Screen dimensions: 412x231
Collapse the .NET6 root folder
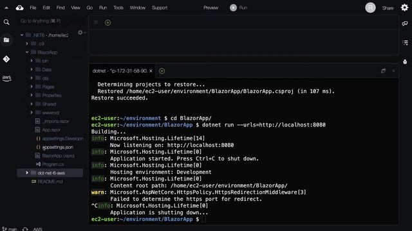22,35
